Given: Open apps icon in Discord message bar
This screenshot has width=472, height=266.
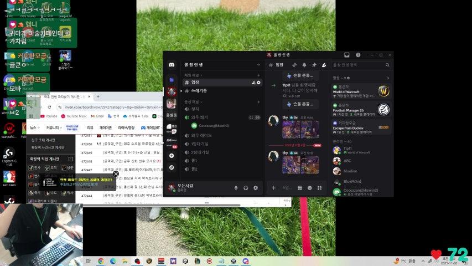Looking at the screenshot, I should [319, 188].
